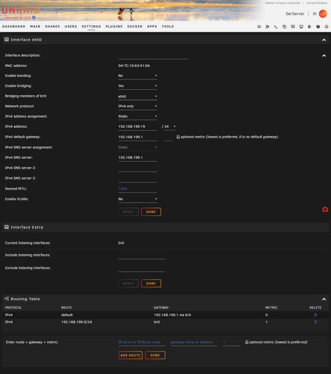Click the gateway metric field
This screenshot has height=374, width=331.
coord(168,137)
